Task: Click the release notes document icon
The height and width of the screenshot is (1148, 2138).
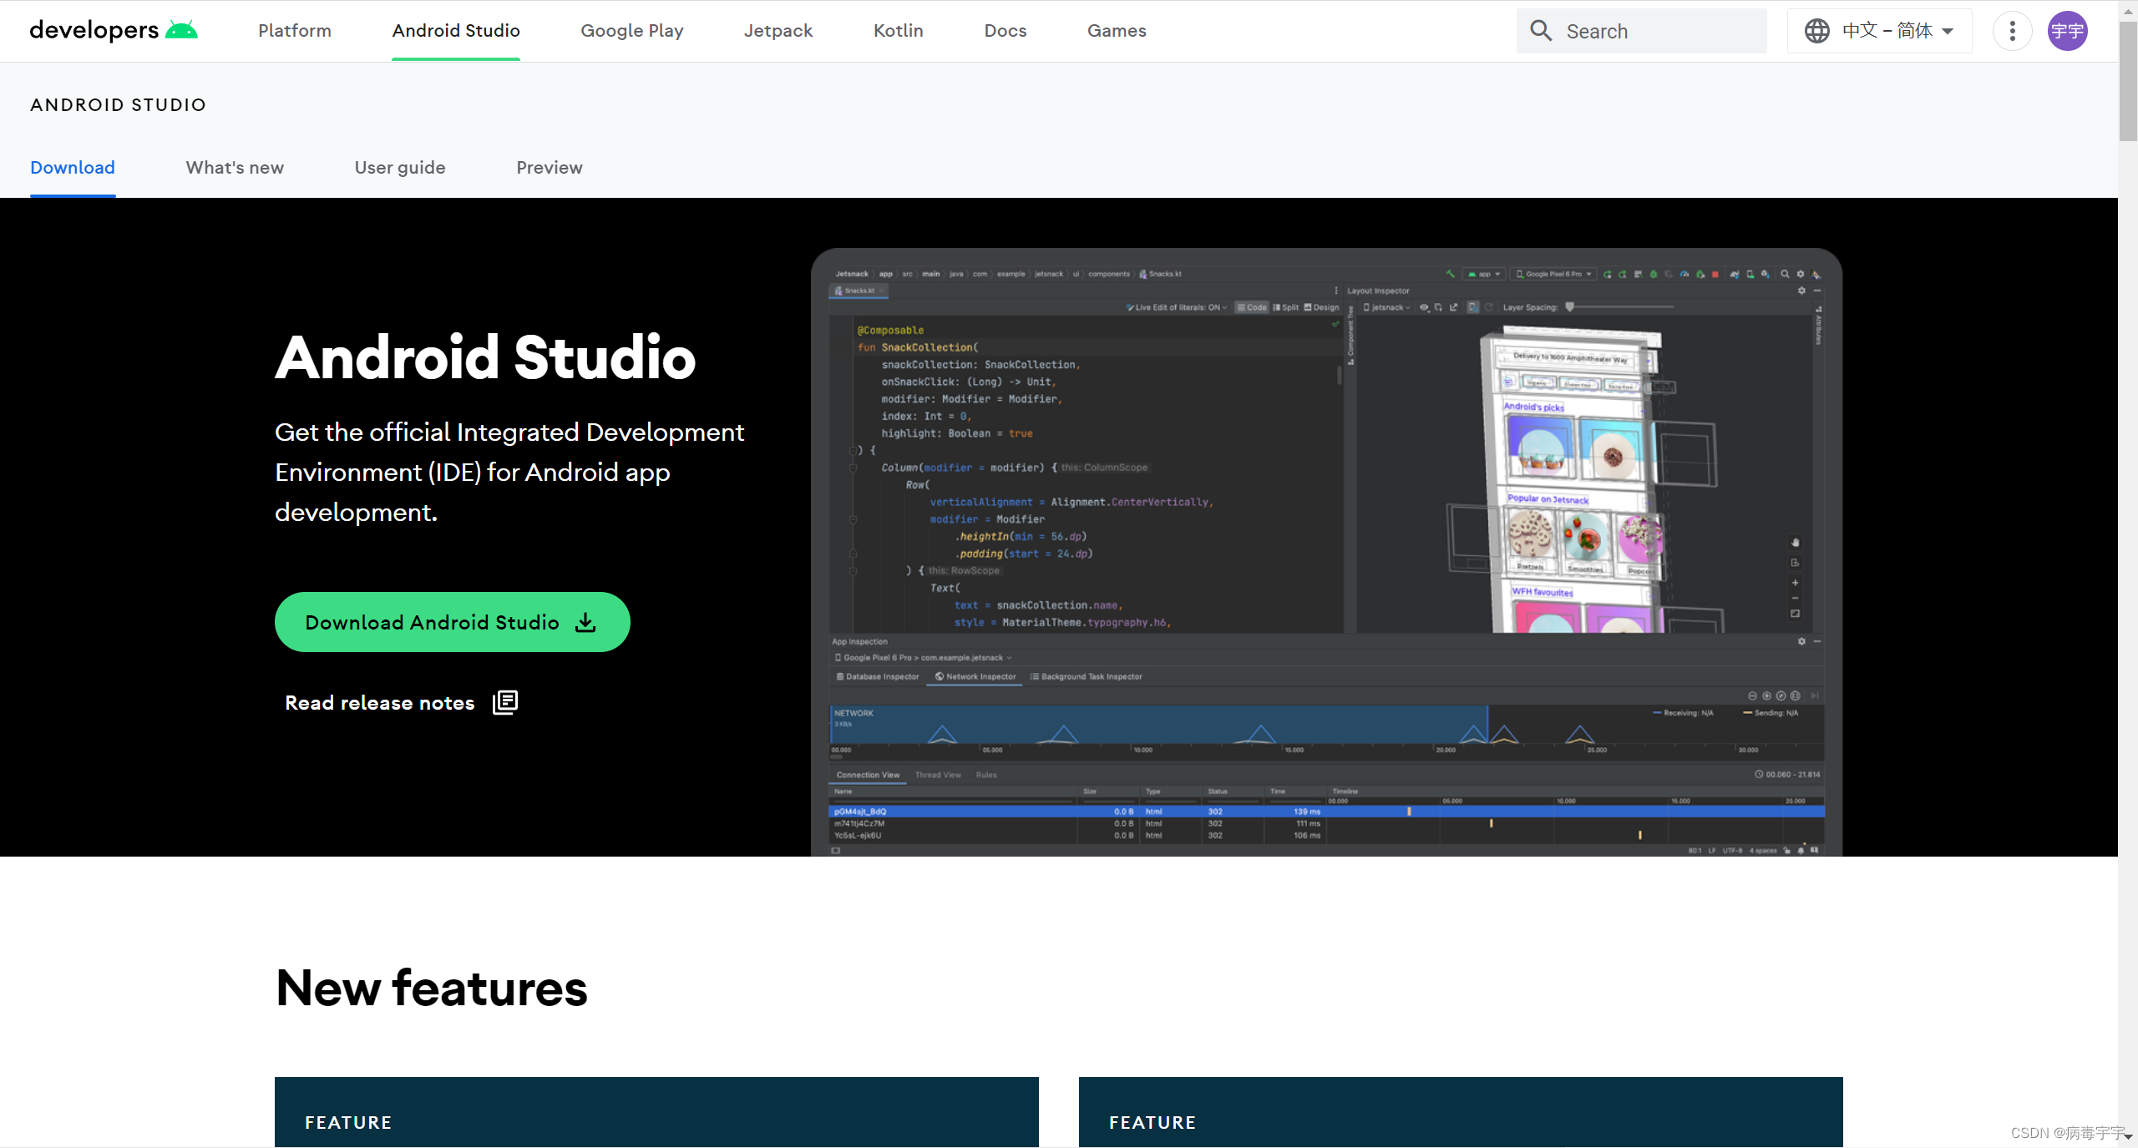Action: pyautogui.click(x=505, y=702)
